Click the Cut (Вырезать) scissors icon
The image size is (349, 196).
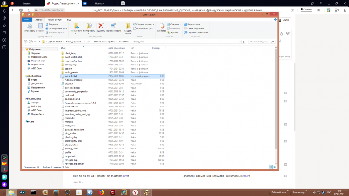click(47, 24)
